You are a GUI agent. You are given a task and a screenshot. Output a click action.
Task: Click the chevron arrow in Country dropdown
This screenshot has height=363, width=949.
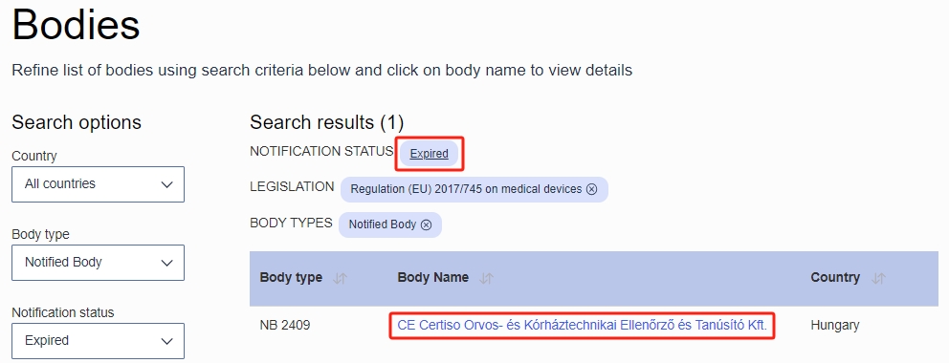click(x=167, y=184)
